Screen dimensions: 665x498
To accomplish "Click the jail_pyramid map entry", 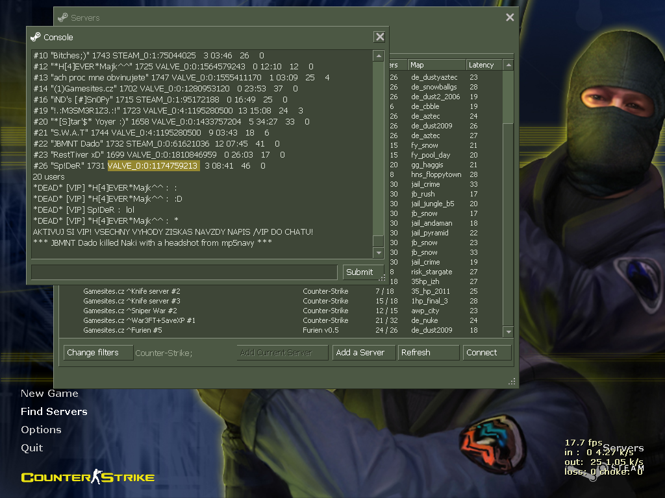I will coord(430,233).
